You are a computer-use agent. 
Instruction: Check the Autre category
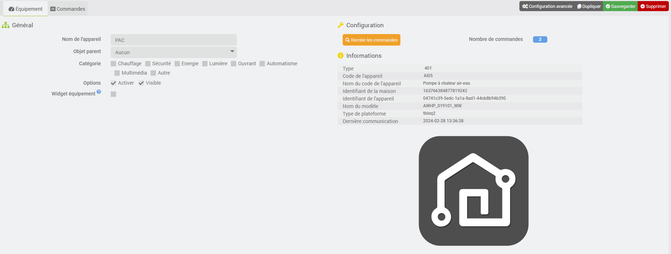pyautogui.click(x=153, y=73)
